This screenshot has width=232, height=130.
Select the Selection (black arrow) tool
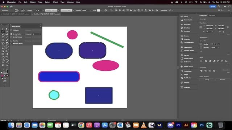[3, 29]
